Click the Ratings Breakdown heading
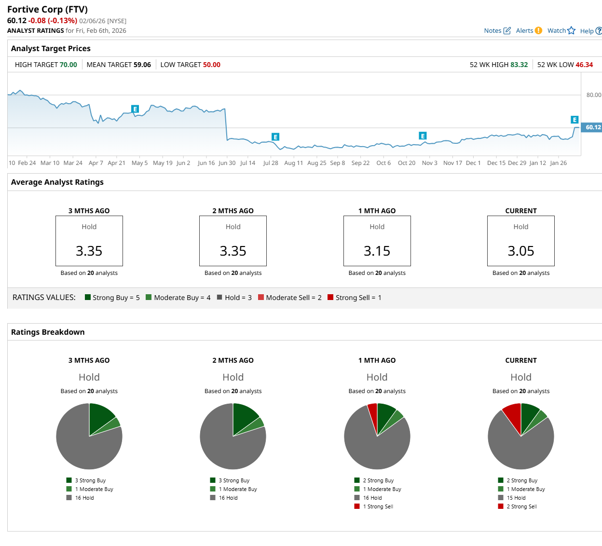The height and width of the screenshot is (546, 602). click(x=48, y=332)
